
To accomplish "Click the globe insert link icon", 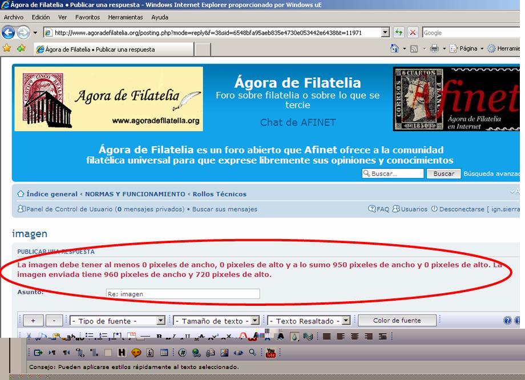I will (x=196, y=353).
